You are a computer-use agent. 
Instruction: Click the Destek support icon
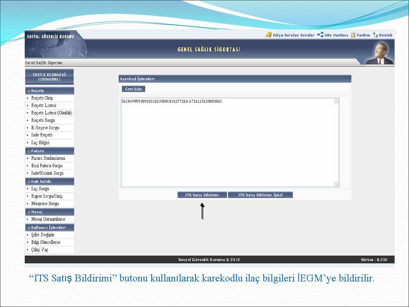pos(375,35)
